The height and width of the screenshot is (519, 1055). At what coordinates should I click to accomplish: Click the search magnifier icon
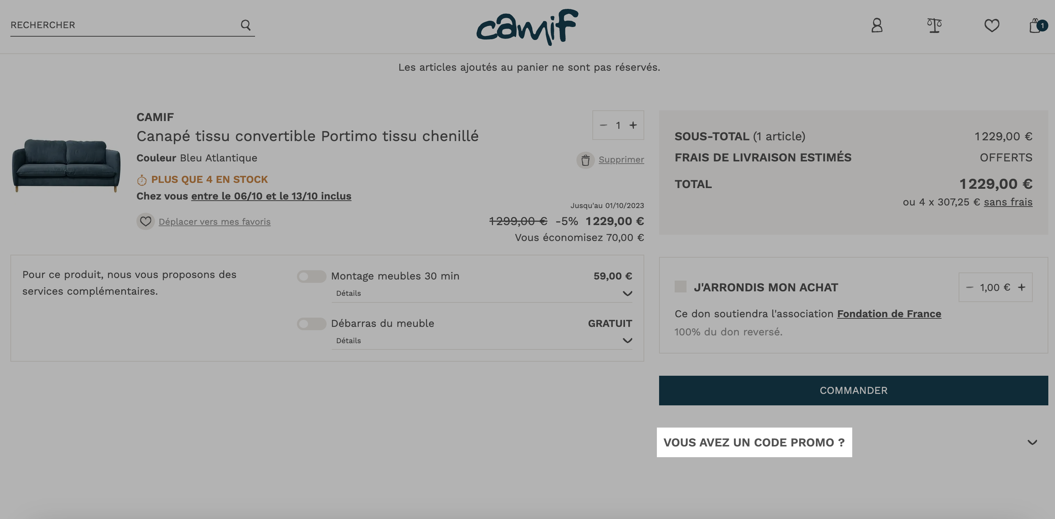[x=245, y=25]
